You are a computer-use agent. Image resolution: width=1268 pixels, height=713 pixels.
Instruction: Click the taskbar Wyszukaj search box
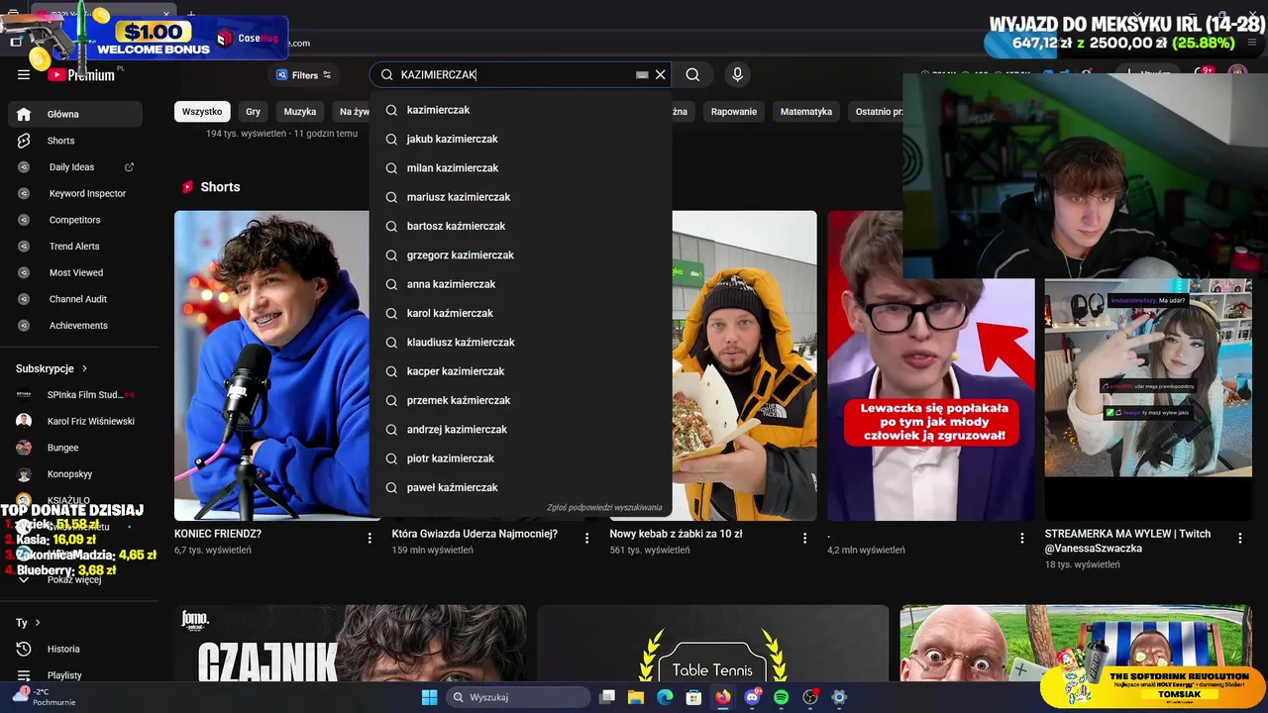[x=518, y=697]
